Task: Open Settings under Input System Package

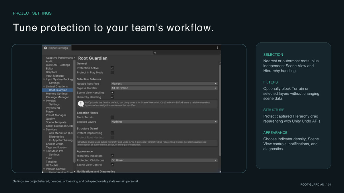Action: [54, 83]
